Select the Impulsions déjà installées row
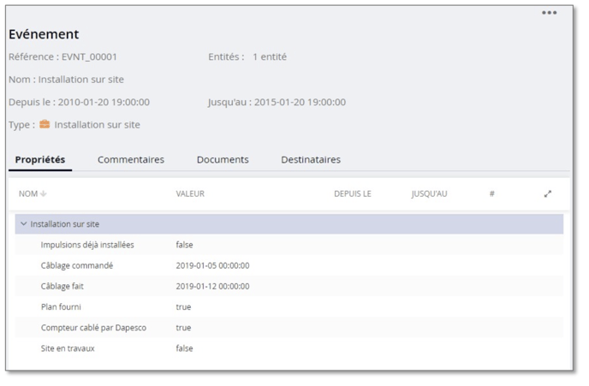The width and height of the screenshot is (589, 386). (289, 245)
